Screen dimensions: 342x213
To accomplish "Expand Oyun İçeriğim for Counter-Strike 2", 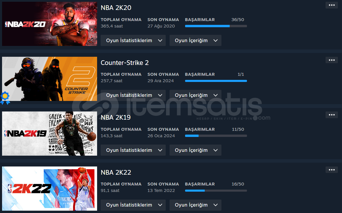I will pos(195,95).
